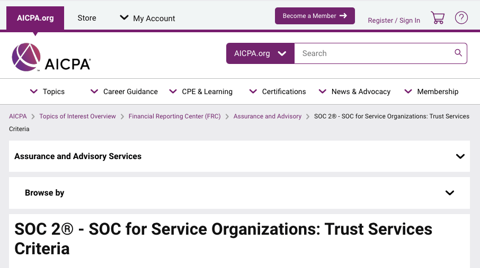This screenshot has width=480, height=268.
Task: Open the shopping cart icon
Action: (438, 18)
